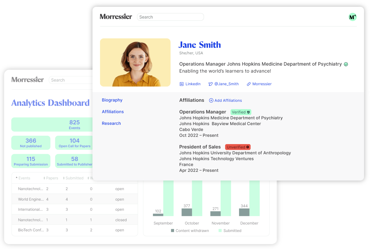373x249 pixels.
Task: Click the Oct 2022 – Present date
Action: [199, 135]
